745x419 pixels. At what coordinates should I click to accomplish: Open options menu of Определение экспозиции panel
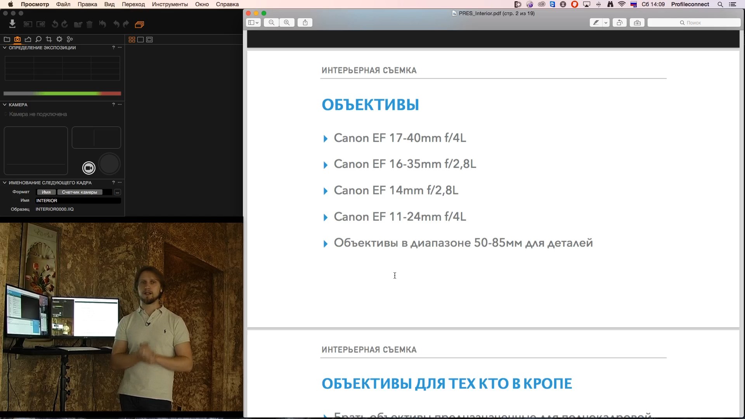[120, 47]
